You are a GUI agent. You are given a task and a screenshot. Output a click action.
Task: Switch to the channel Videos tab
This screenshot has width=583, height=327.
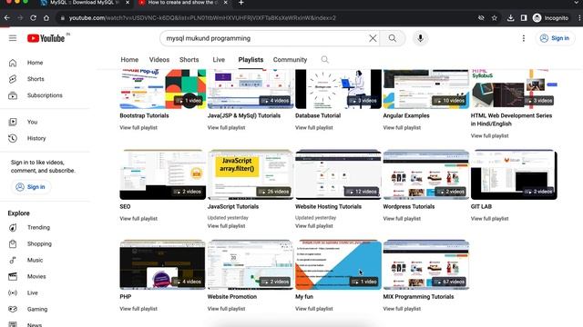pyautogui.click(x=159, y=60)
